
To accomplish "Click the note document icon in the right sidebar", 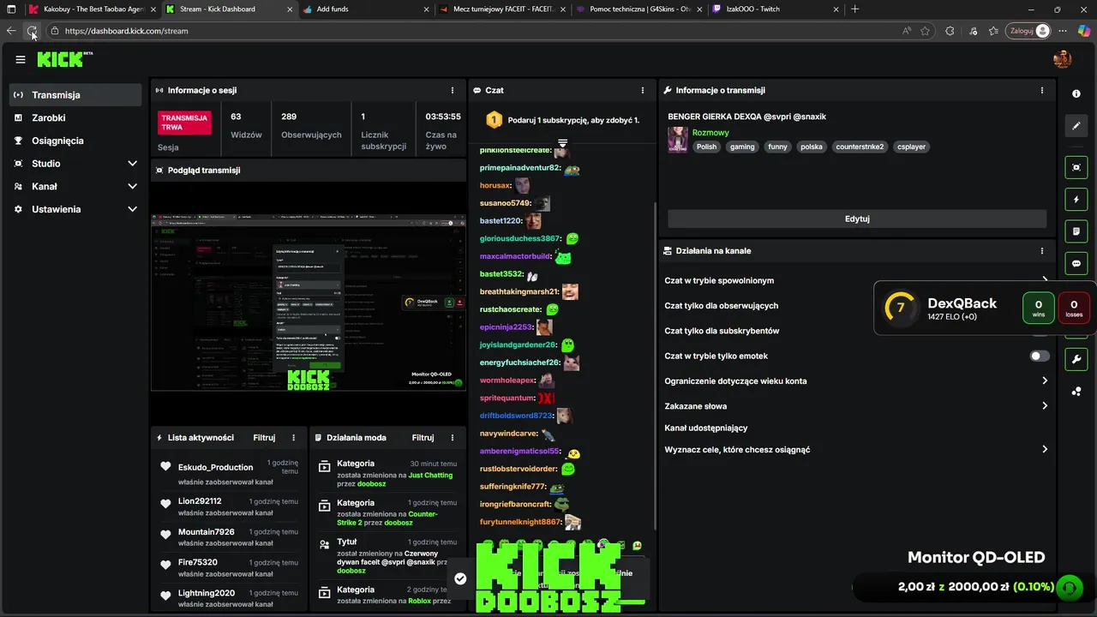I will point(1076,231).
